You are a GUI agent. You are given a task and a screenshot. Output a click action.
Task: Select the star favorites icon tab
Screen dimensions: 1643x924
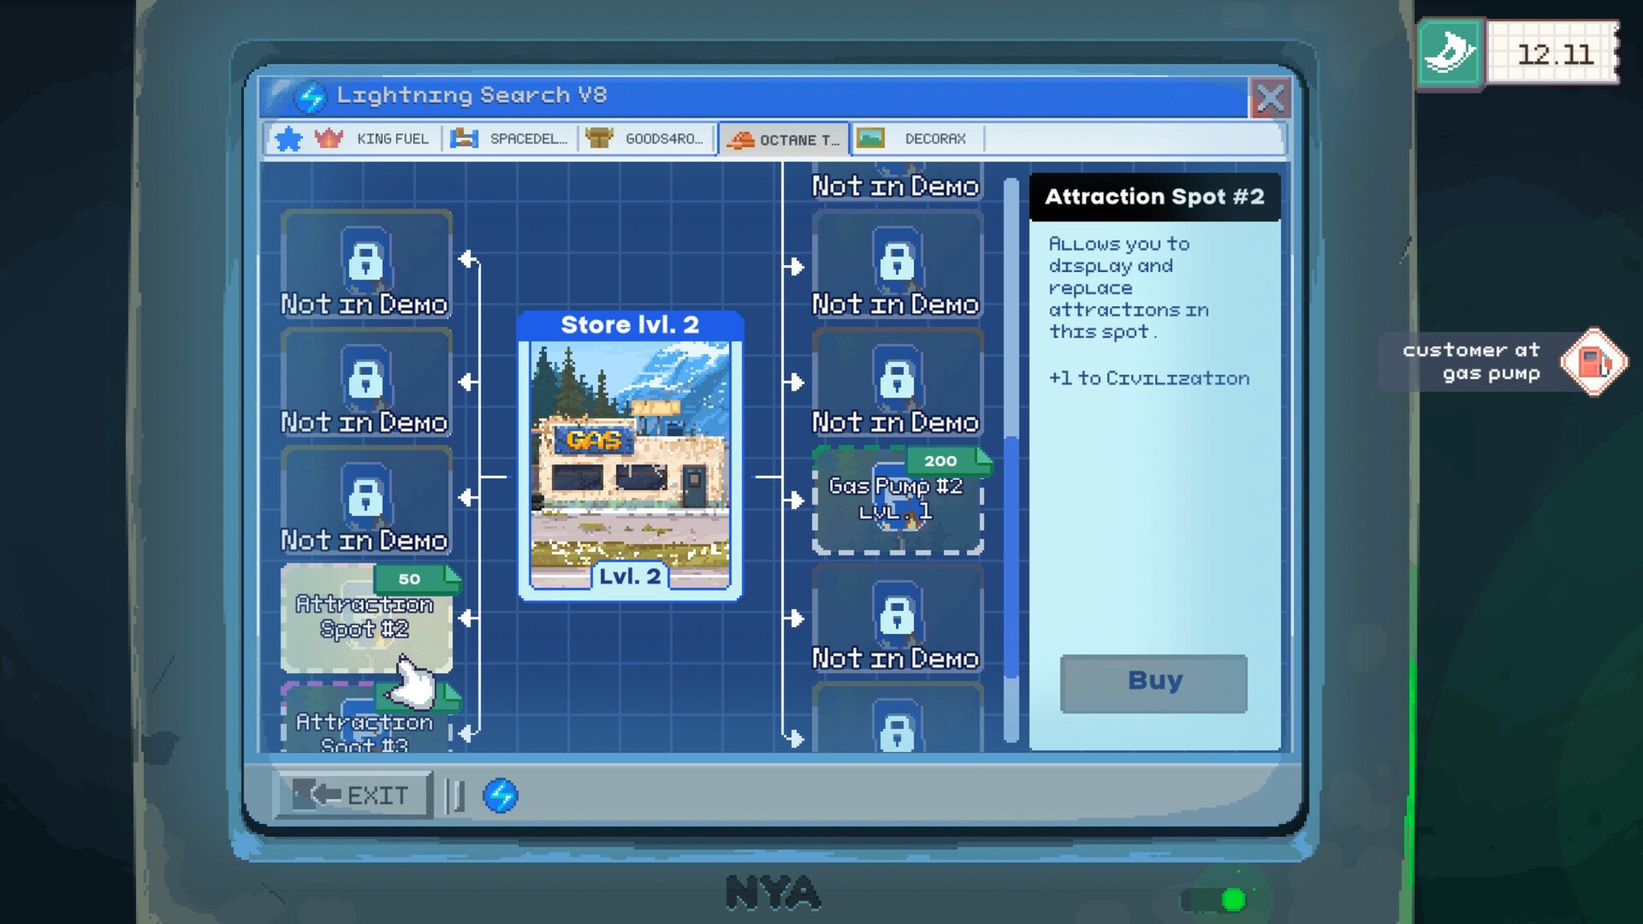(x=288, y=139)
